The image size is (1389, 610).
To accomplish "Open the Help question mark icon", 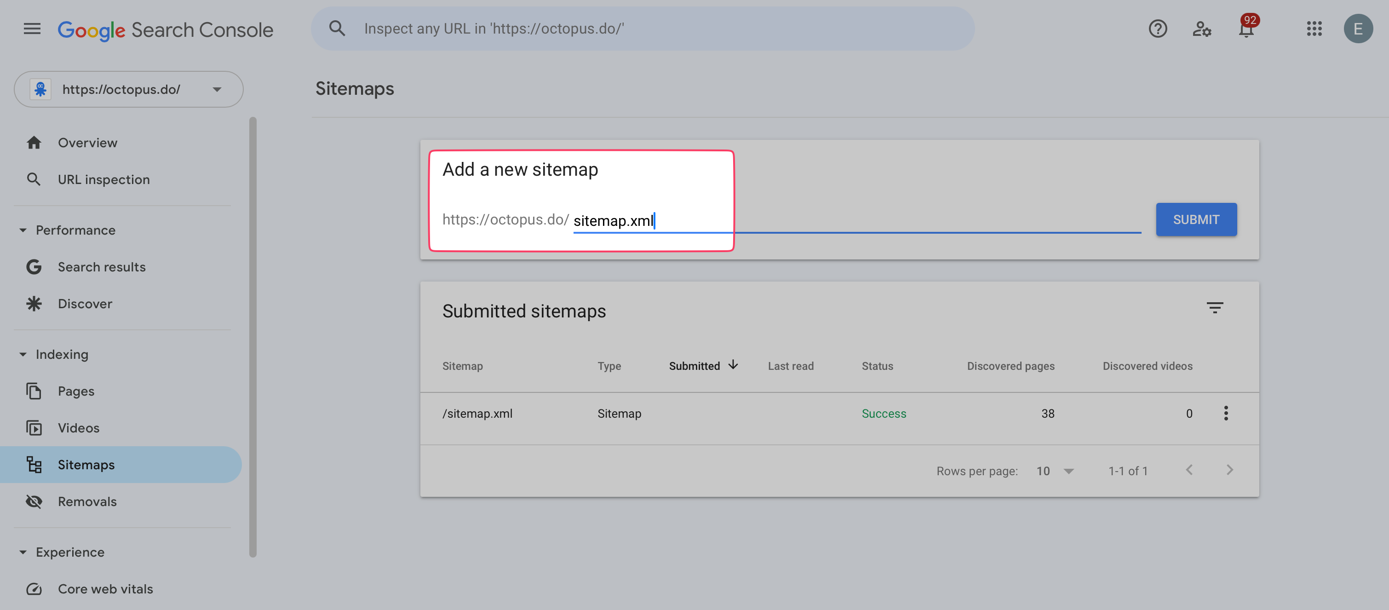I will point(1158,29).
